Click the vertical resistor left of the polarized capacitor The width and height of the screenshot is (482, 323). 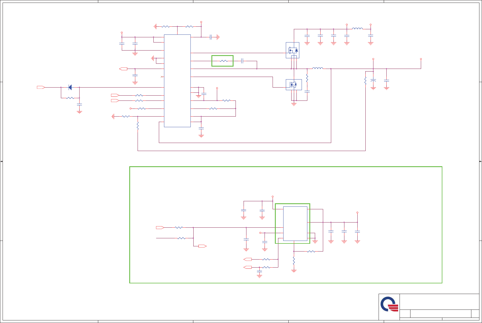(365, 81)
